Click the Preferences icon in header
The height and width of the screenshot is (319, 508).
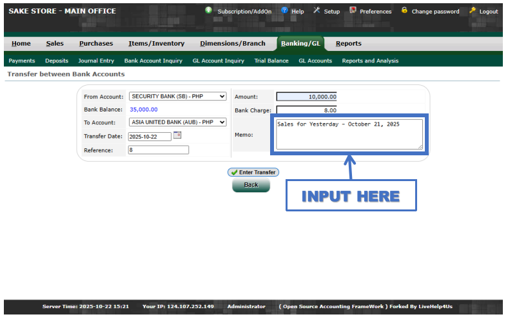tap(353, 10)
